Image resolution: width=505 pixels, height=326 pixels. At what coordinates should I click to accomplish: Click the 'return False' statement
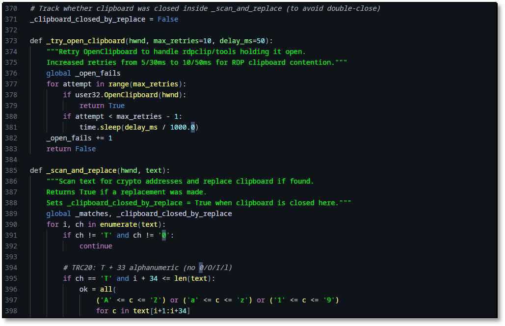click(71, 149)
